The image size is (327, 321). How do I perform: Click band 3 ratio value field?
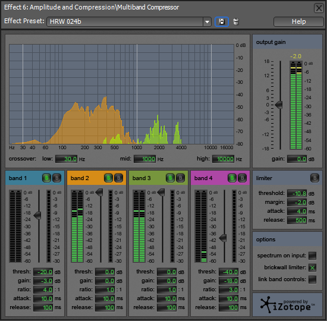pyautogui.click(x=166, y=289)
